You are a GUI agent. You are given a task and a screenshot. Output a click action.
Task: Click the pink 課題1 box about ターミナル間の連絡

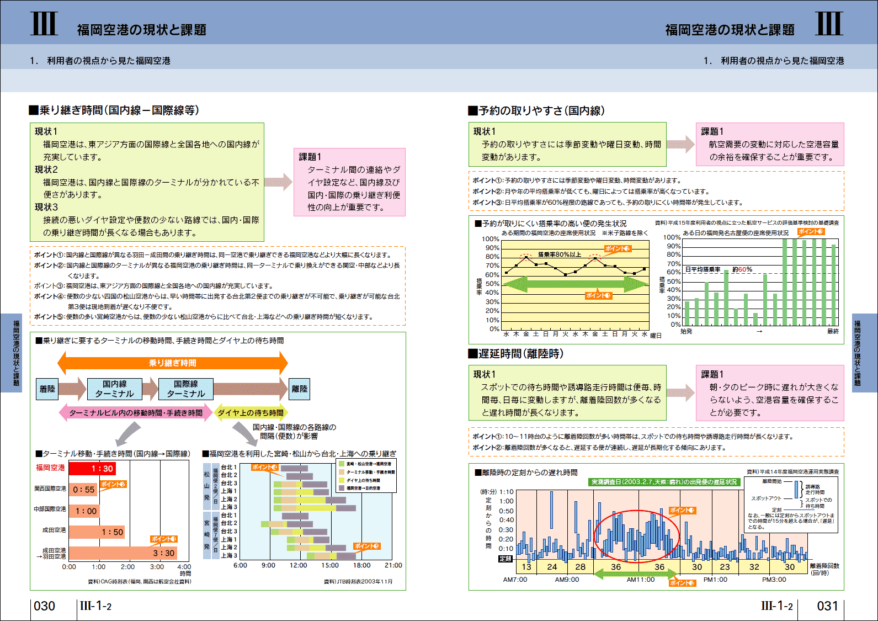point(350,182)
